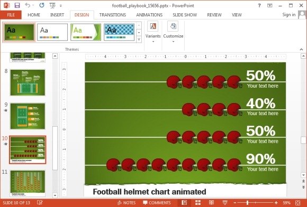307x207 pixels.
Task: Click slide panel scroll down arrow
Action: [x=55, y=195]
